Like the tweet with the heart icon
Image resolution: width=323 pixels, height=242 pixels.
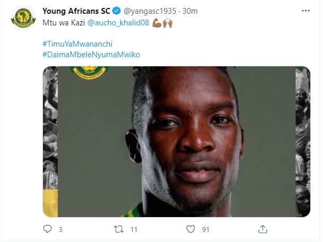pos(190,229)
